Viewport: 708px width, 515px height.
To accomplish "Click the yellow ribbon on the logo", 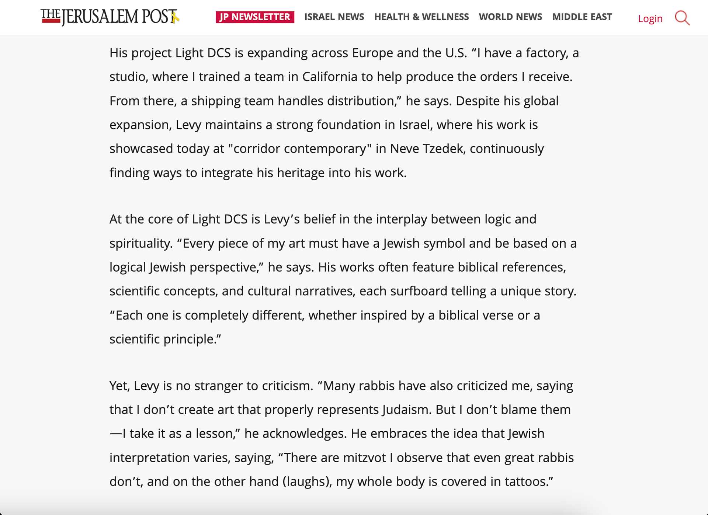I will 176,17.
